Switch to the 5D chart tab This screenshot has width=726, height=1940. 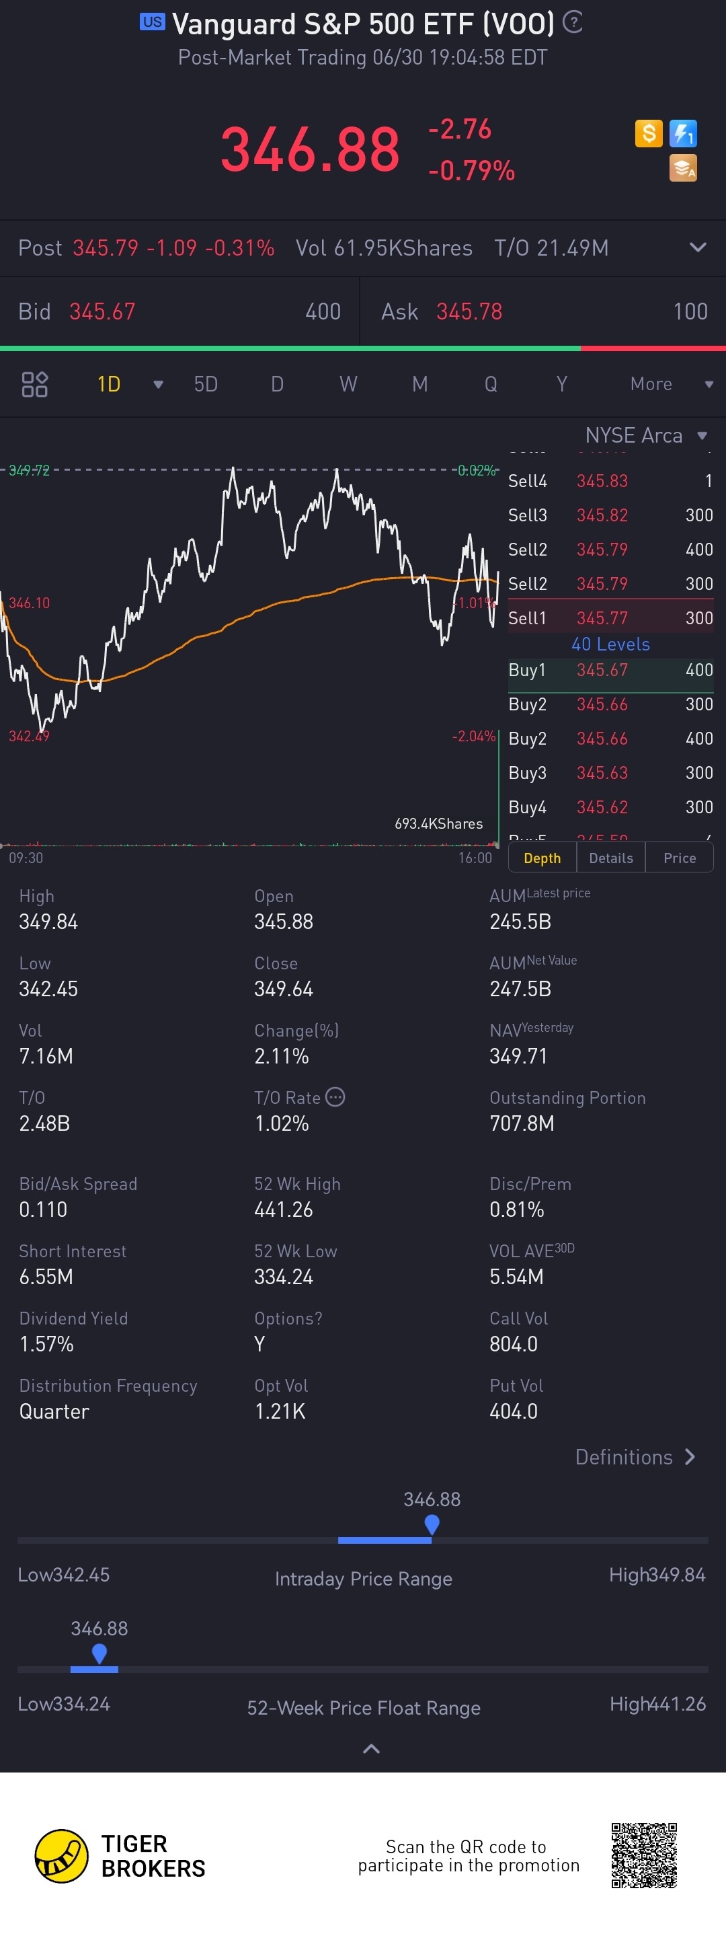click(206, 384)
